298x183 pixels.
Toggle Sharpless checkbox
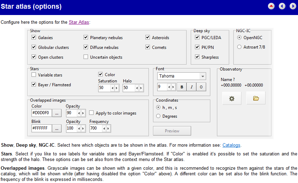pos(197,57)
